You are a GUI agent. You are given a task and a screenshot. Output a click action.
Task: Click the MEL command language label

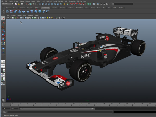tap(4, 112)
